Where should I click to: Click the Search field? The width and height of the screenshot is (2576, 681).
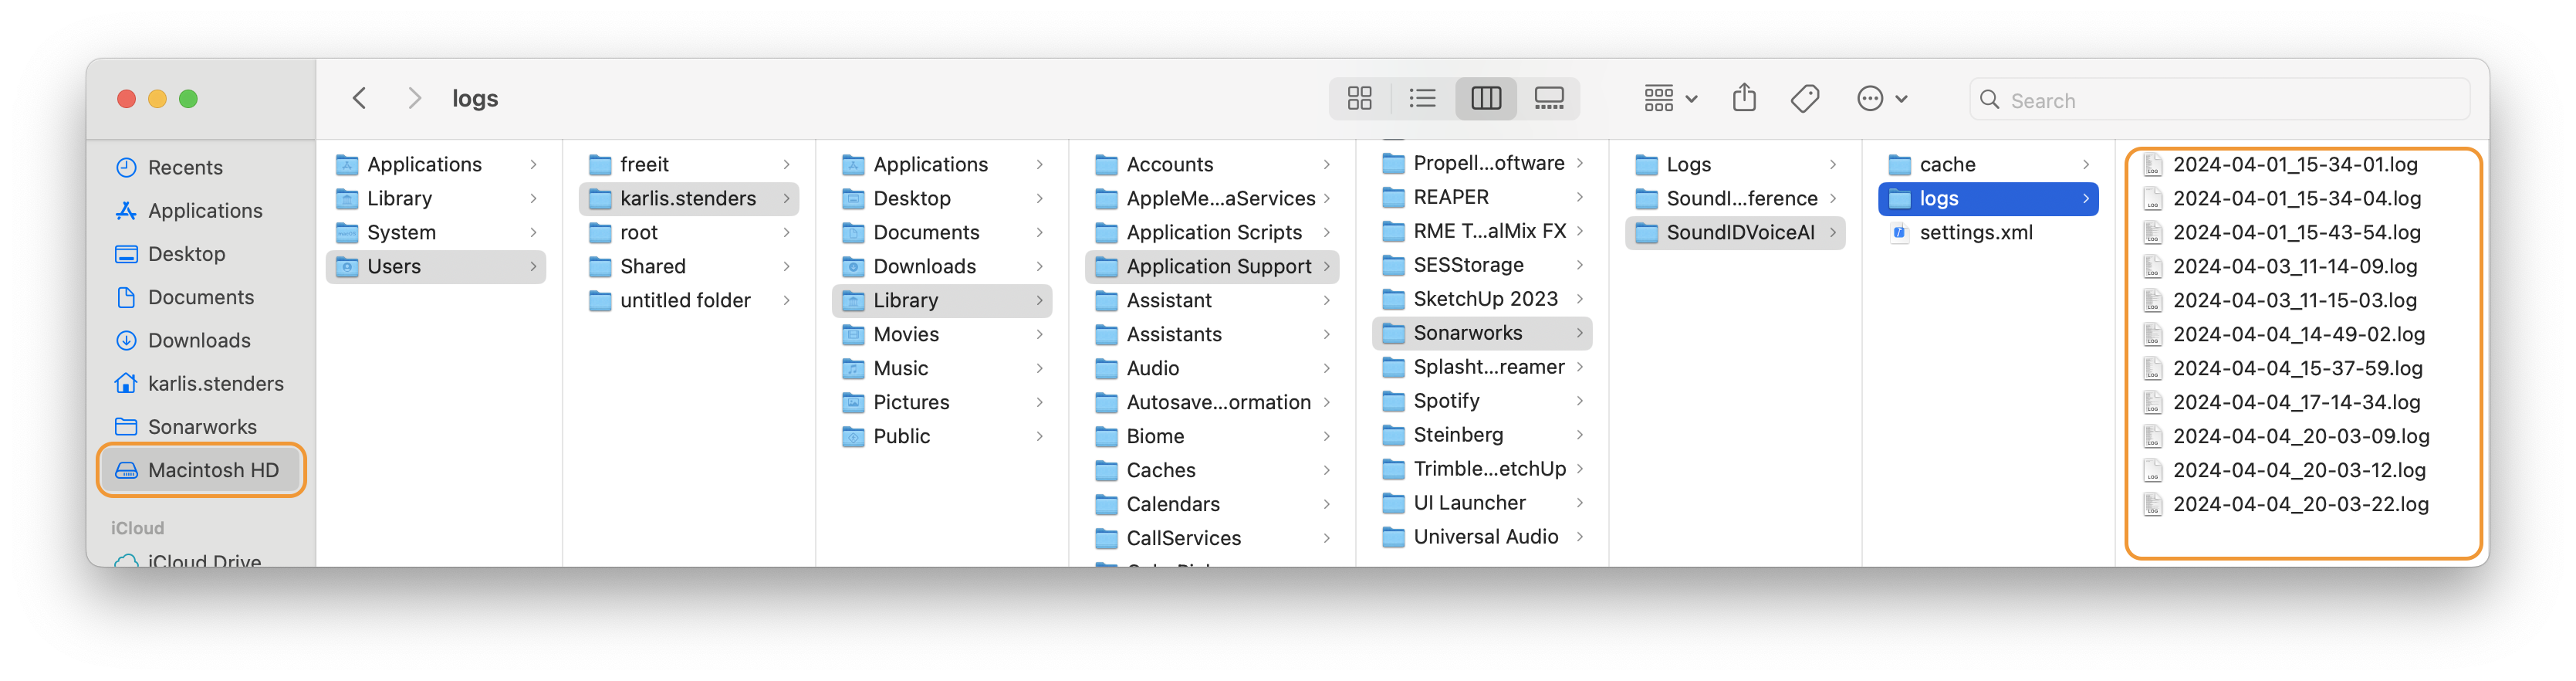(x=2219, y=100)
